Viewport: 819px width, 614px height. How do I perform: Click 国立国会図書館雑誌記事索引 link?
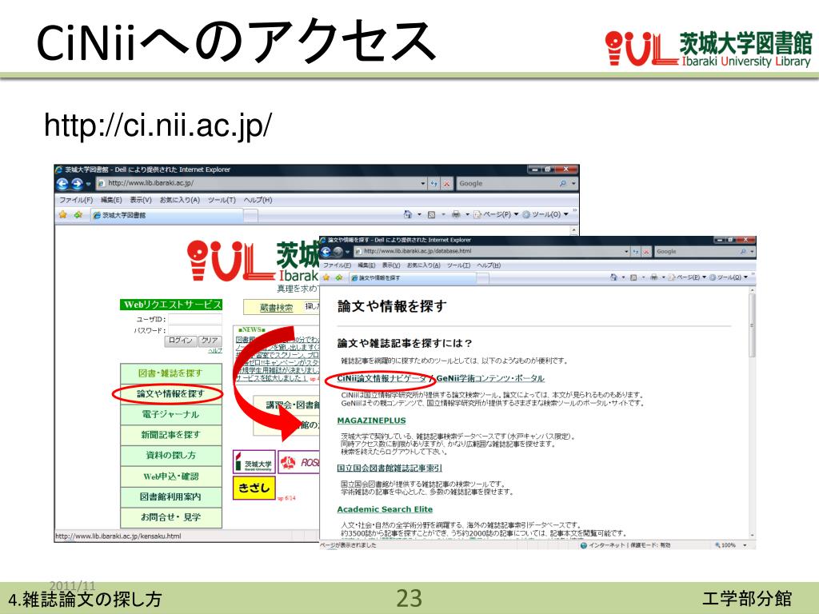(390, 468)
